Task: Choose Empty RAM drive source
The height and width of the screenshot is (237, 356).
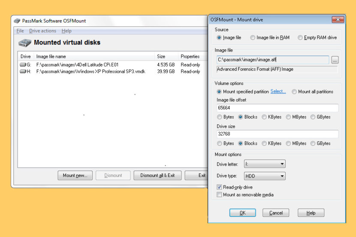Action: coord(300,38)
